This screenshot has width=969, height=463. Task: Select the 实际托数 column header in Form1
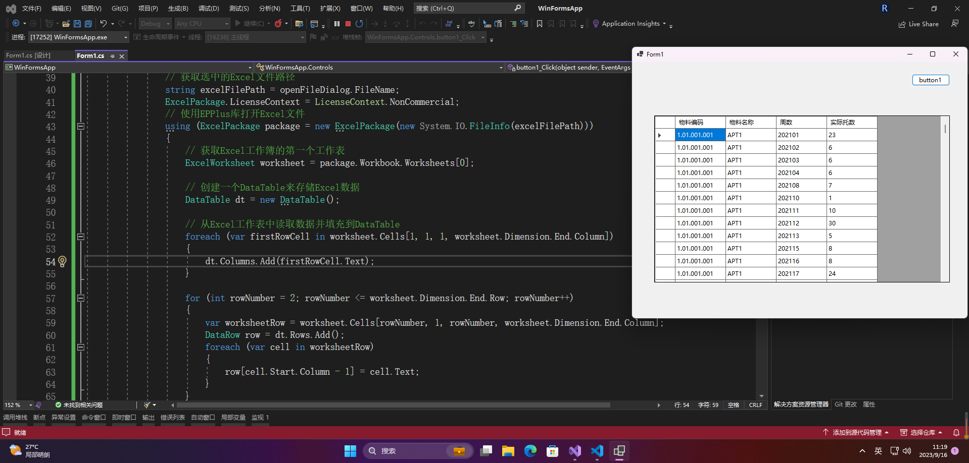852,123
